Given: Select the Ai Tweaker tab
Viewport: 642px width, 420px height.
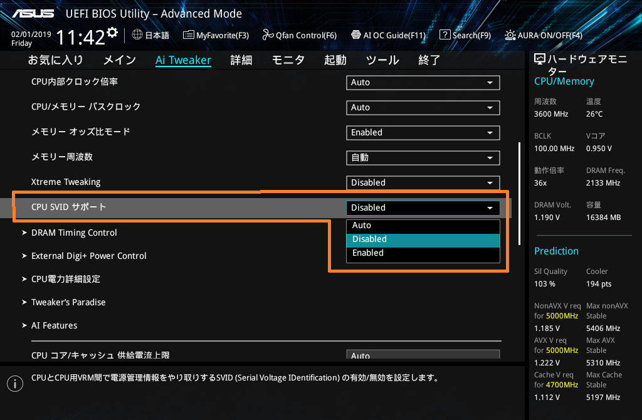Looking at the screenshot, I should 184,60.
